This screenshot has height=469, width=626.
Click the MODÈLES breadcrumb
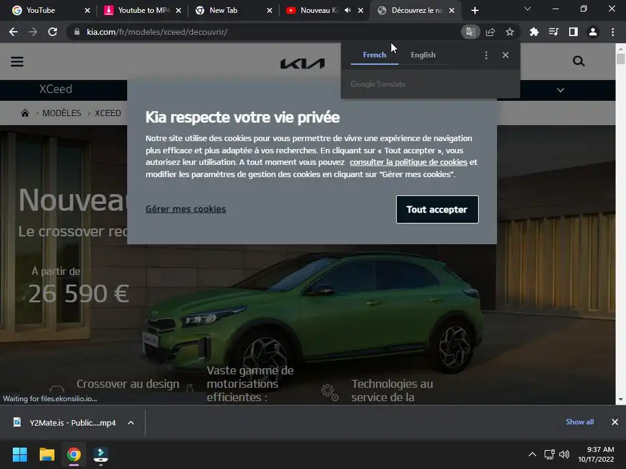click(62, 113)
